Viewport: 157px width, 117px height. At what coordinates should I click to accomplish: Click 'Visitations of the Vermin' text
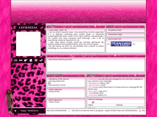click(x=59, y=79)
